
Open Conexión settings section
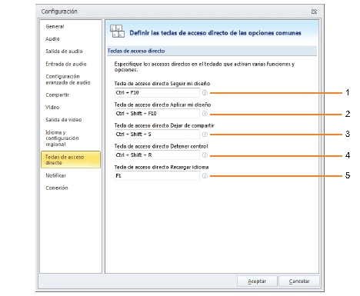click(57, 188)
